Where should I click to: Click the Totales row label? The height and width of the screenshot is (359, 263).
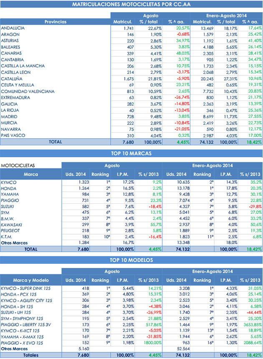pos(31,355)
